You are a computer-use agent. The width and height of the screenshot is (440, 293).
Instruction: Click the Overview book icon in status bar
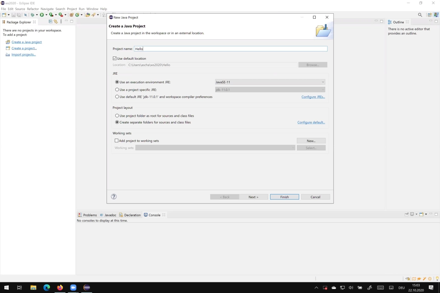pyautogui.click(x=414, y=279)
